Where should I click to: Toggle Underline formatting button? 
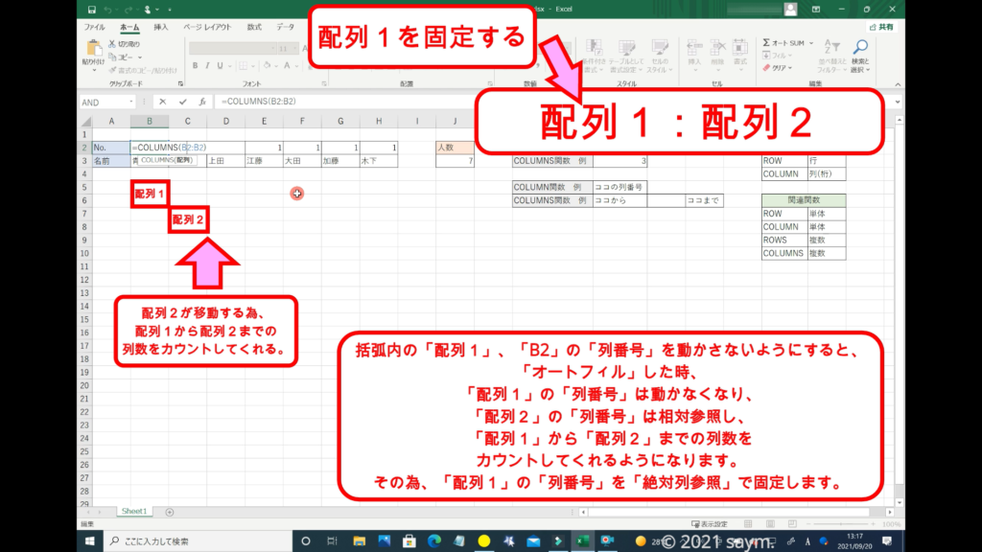(x=222, y=66)
